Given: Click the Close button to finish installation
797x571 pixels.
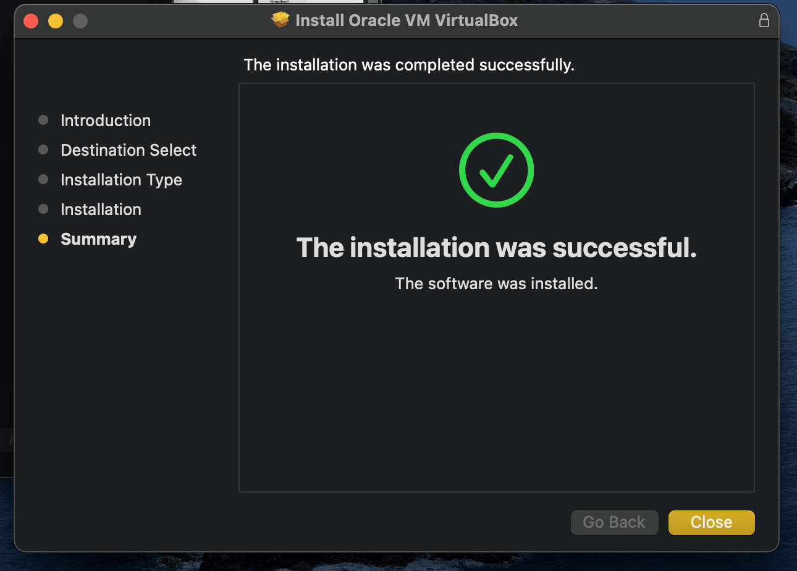Looking at the screenshot, I should point(711,522).
